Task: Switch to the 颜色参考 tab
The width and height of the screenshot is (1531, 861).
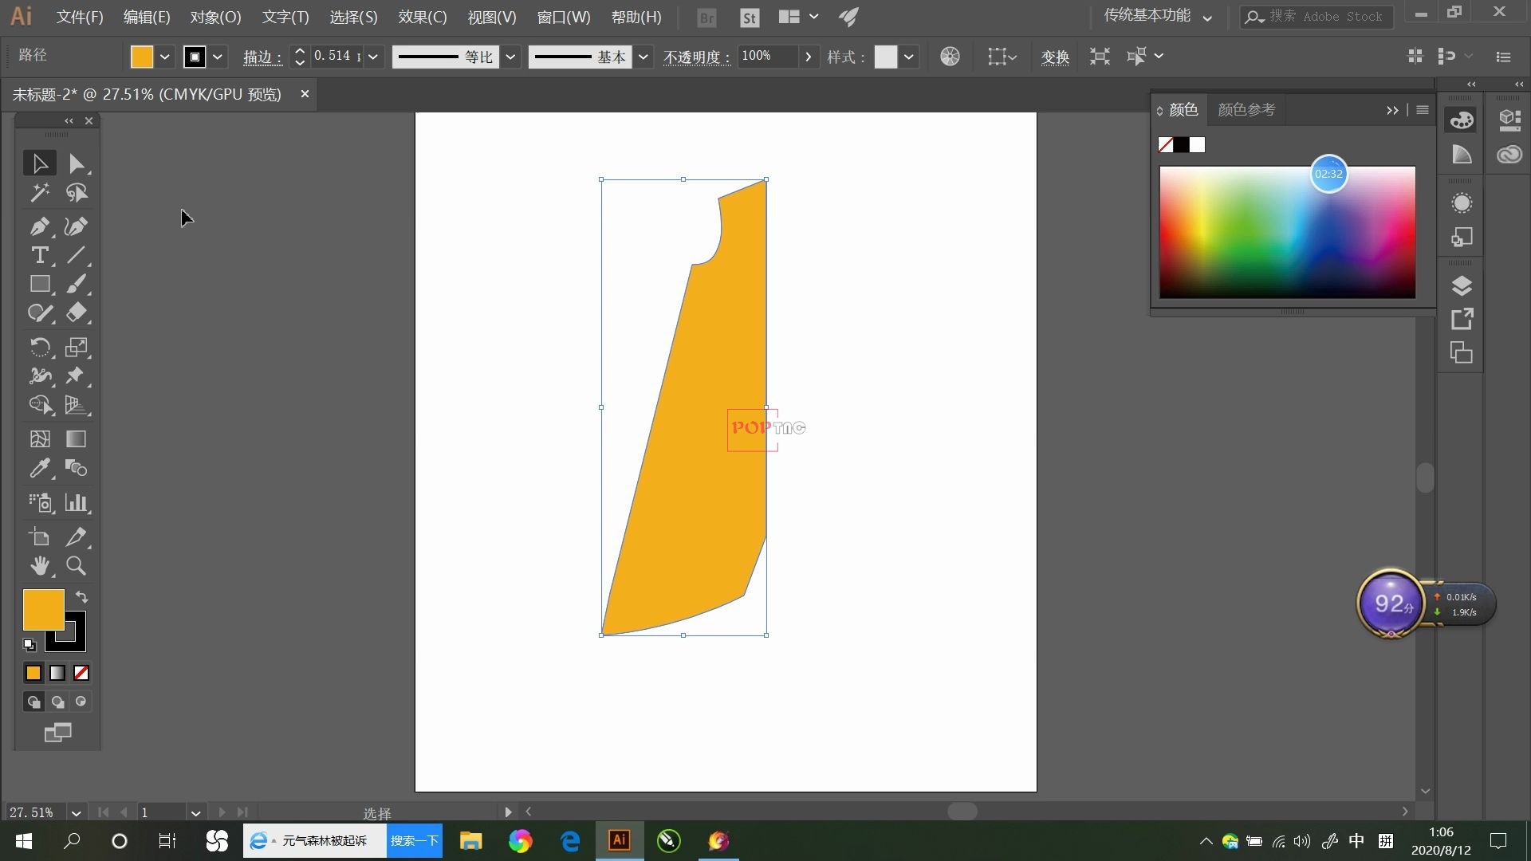Action: coord(1246,110)
